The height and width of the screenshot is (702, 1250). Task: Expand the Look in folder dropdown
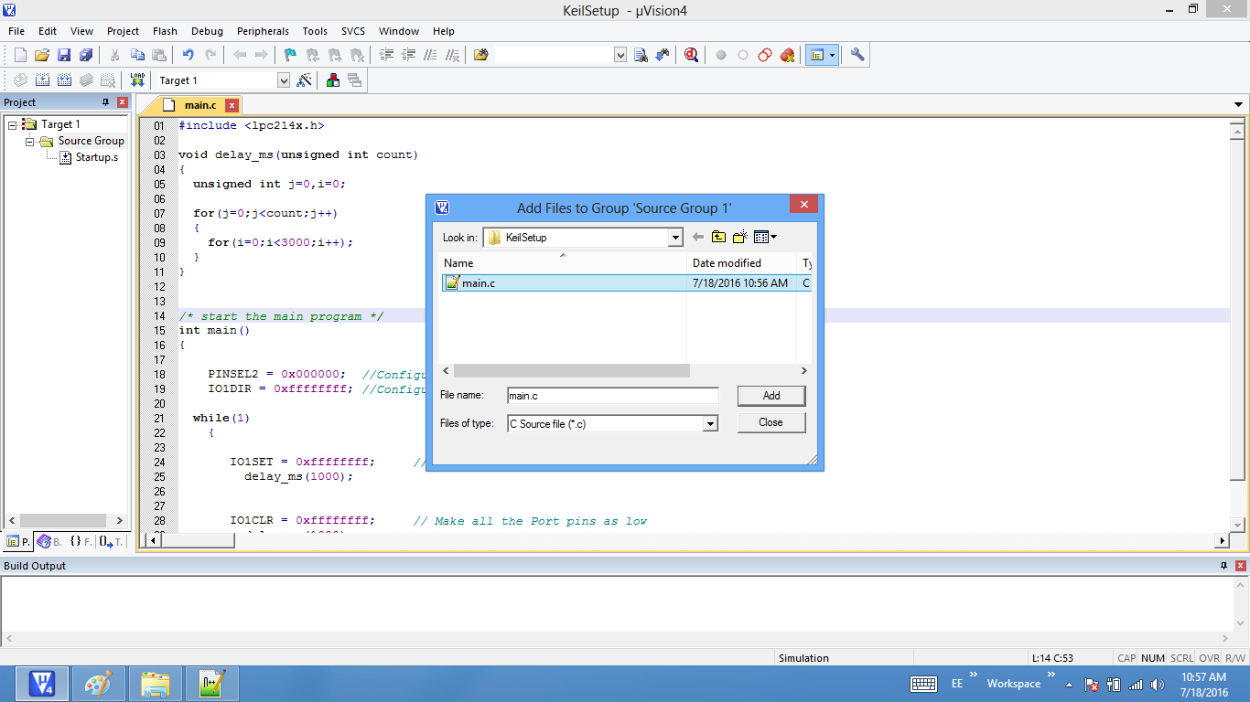[x=676, y=238]
